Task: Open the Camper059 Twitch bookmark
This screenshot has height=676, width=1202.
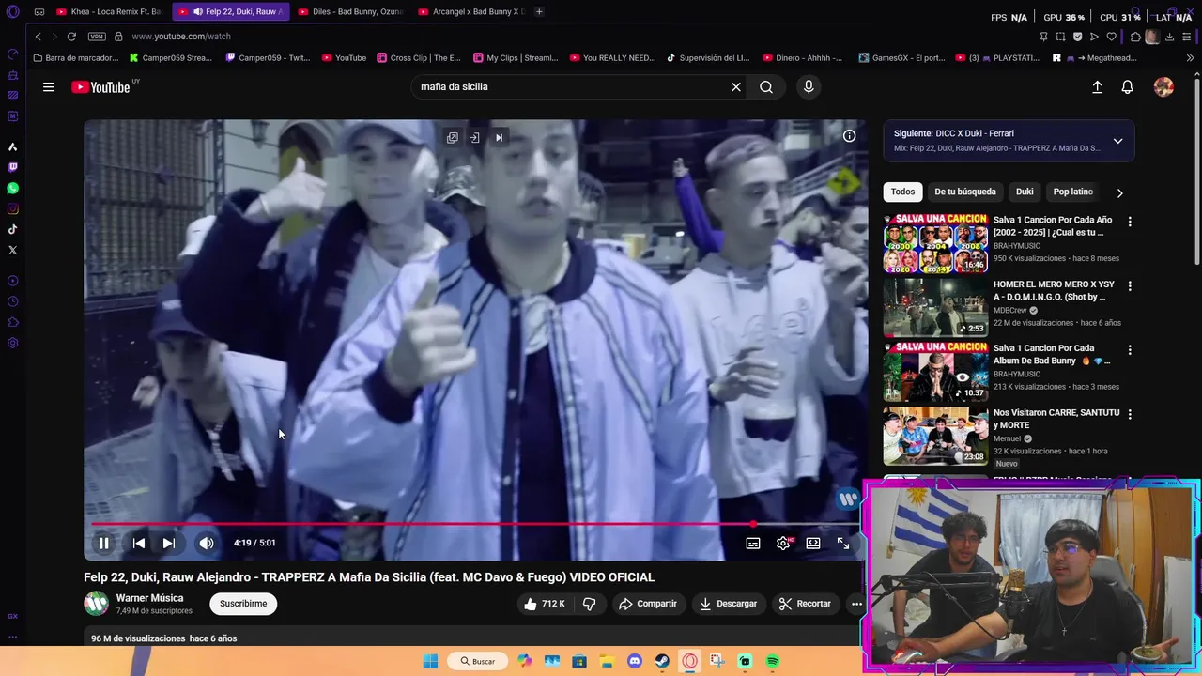Action: 268,58
